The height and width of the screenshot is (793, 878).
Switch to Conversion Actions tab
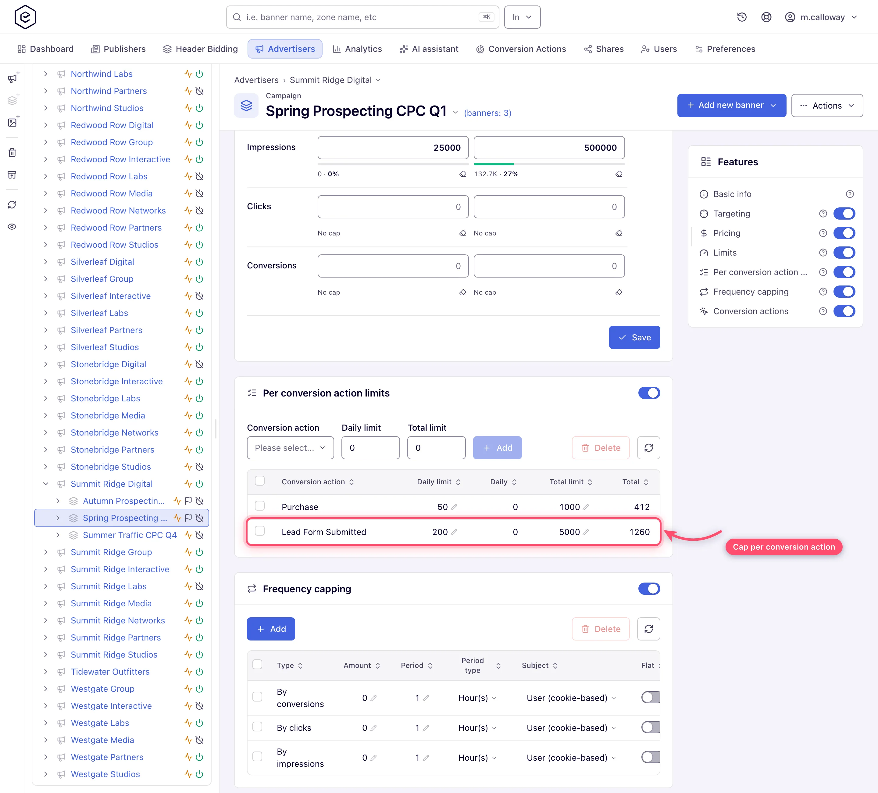(x=521, y=49)
